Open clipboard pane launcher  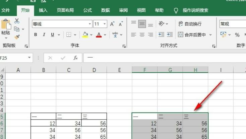(x=26, y=46)
